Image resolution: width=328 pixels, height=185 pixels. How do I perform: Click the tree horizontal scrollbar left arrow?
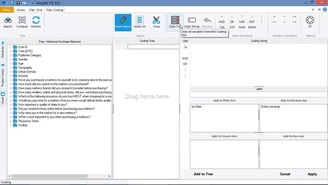[x=10, y=176]
